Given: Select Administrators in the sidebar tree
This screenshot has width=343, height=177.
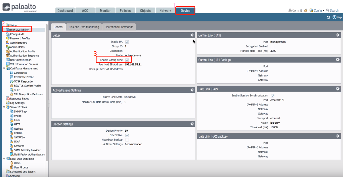Looking at the screenshot, I should click(18, 43).
